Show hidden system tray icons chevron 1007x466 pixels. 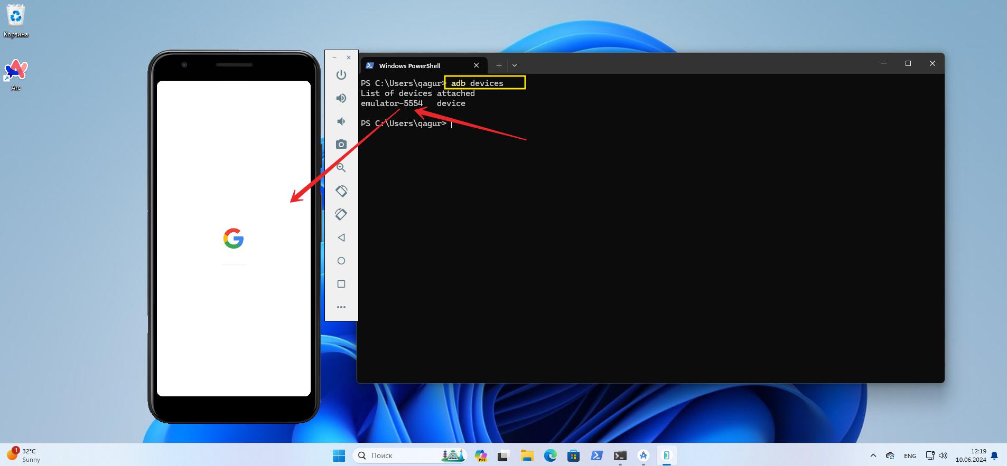[873, 455]
